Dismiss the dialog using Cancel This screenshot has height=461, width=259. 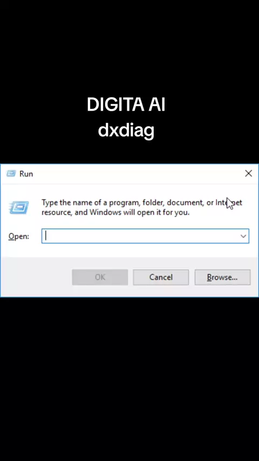(161, 277)
